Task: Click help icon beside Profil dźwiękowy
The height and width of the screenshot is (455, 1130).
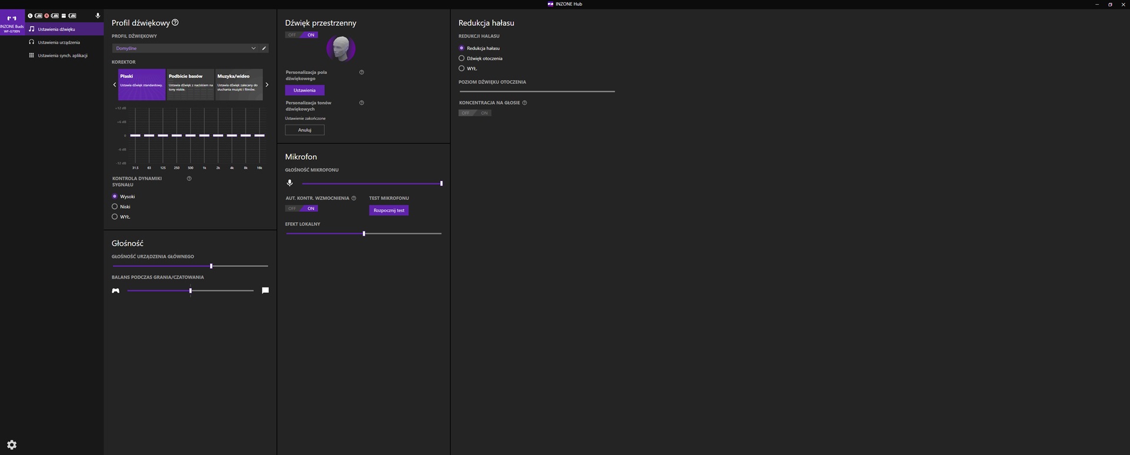Action: pyautogui.click(x=175, y=23)
